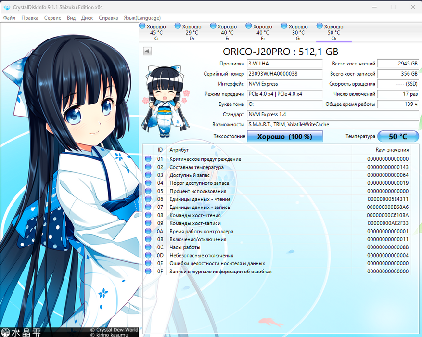The height and width of the screenshot is (337, 422).
Task: Click the serial number field
Action: point(285,74)
